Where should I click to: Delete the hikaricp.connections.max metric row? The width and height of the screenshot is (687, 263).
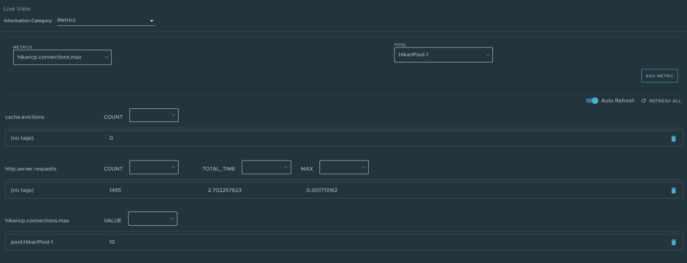[673, 242]
